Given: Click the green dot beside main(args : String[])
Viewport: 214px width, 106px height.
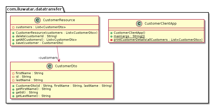Looking at the screenshot, I should [x=111, y=36].
